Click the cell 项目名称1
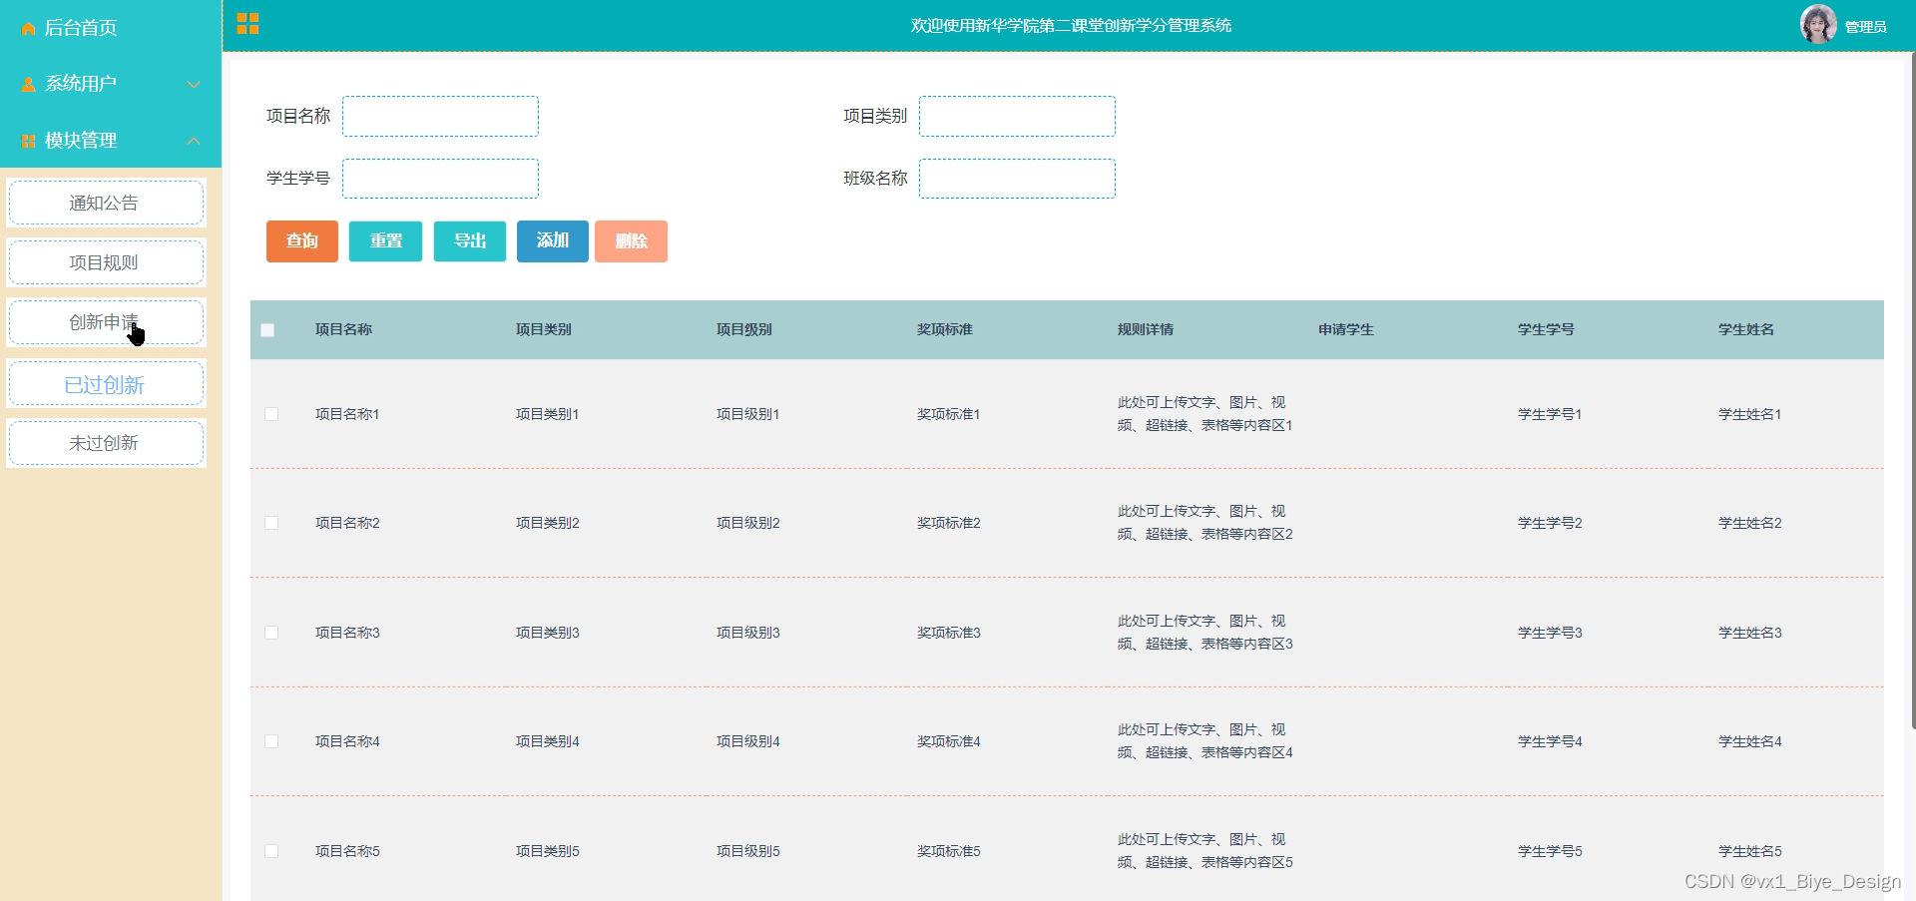 pos(347,414)
